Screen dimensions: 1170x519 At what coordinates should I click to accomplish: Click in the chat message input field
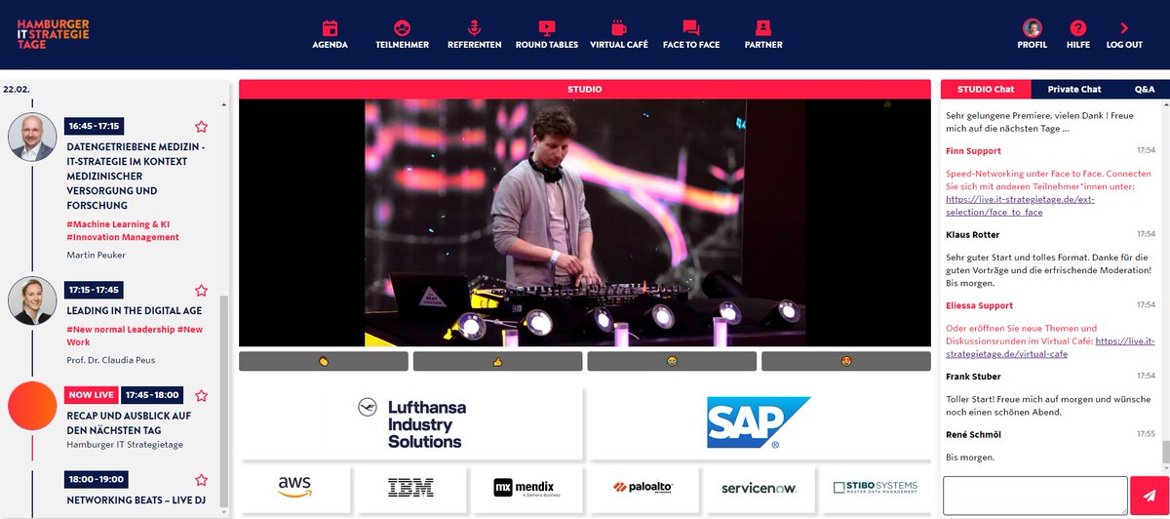point(1035,495)
